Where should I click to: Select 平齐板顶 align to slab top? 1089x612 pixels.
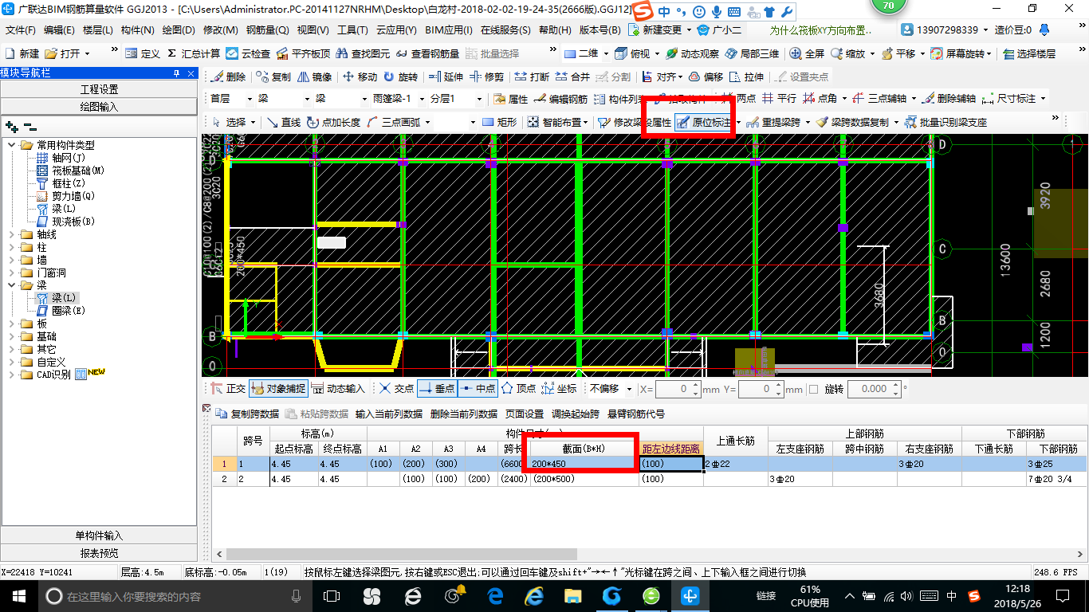point(303,53)
